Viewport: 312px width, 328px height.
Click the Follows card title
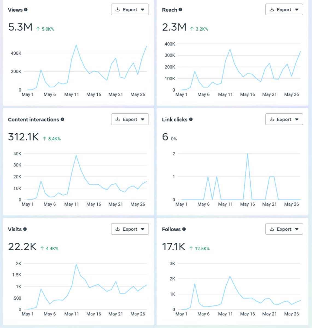[171, 229]
